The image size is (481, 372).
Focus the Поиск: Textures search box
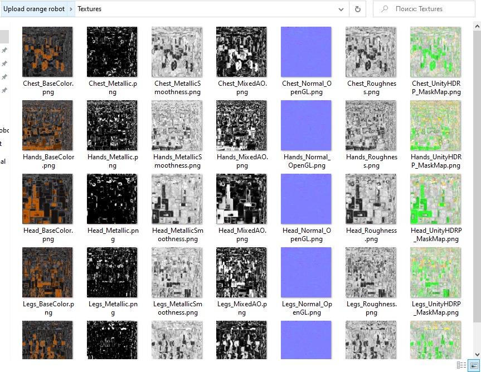[x=424, y=9]
